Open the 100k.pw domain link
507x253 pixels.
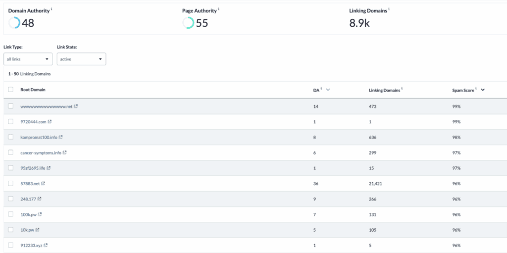click(29, 214)
